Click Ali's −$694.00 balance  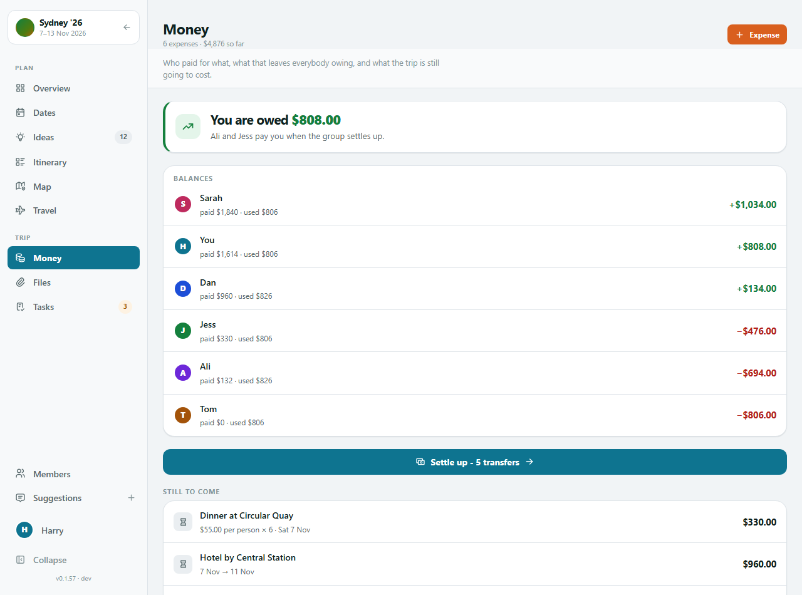click(x=757, y=373)
